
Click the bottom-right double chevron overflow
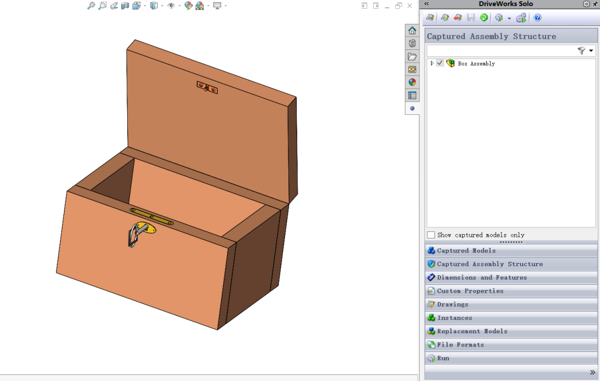coord(592,372)
